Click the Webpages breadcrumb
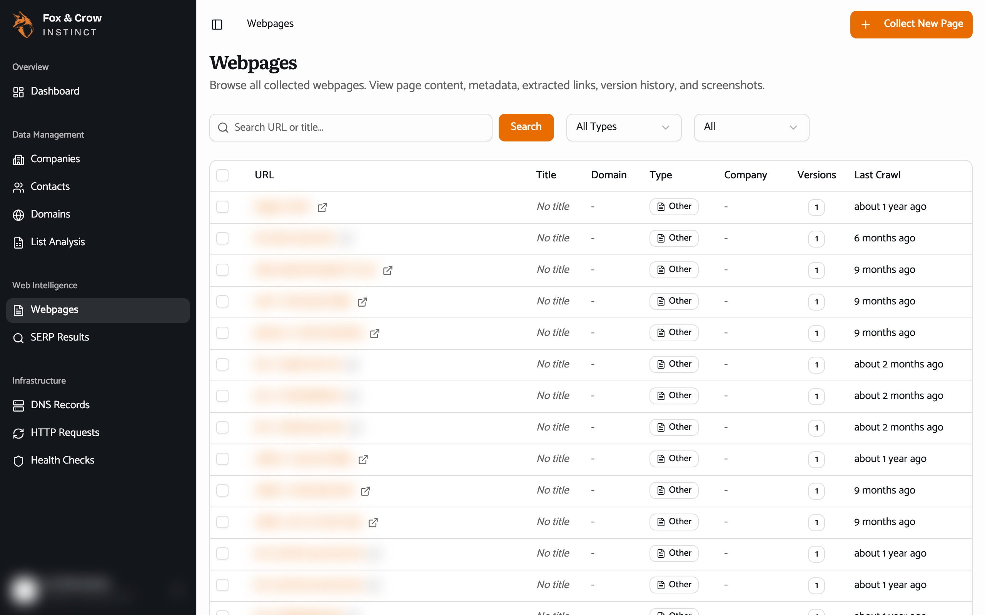Viewport: 985px width, 615px height. tap(270, 24)
